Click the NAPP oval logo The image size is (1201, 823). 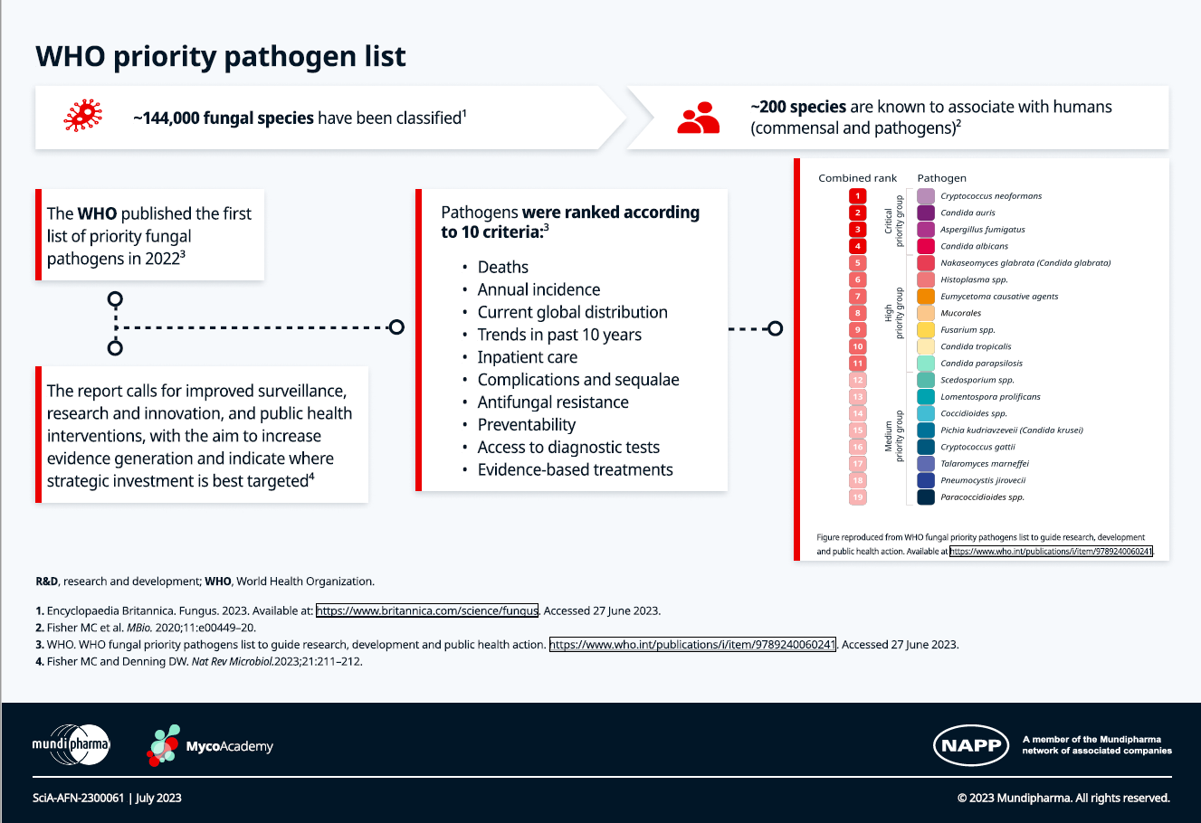click(x=971, y=745)
